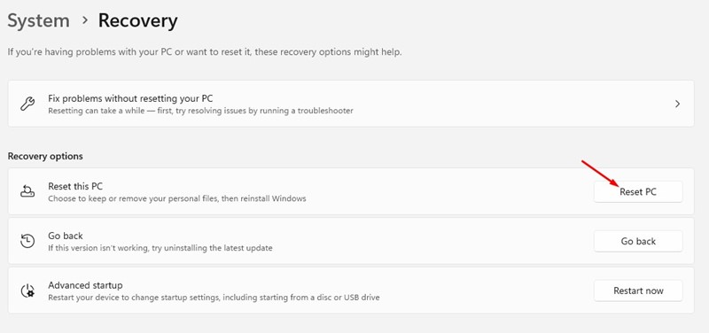Viewport: 709px width, 333px height.
Task: Select the Reset this PC heading
Action: (75, 186)
